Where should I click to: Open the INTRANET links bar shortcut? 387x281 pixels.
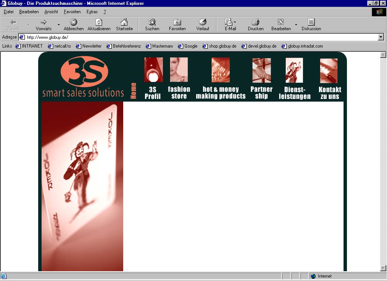[x=29, y=46]
